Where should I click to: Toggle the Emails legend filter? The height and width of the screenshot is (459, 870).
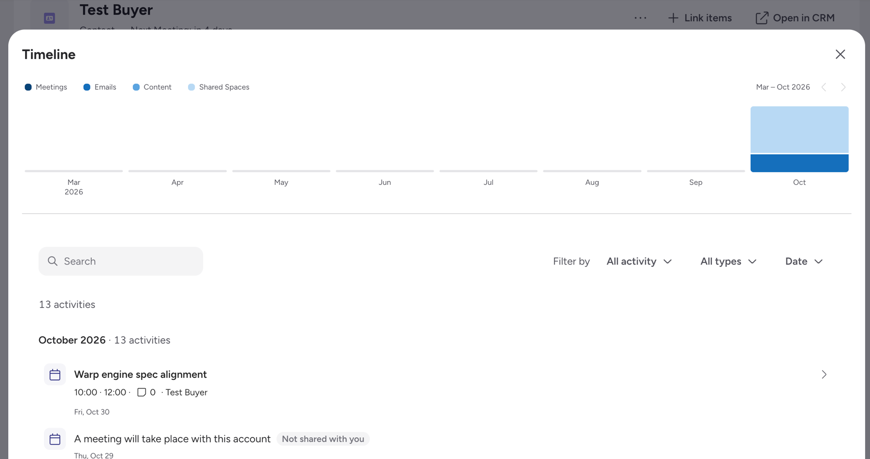click(100, 87)
